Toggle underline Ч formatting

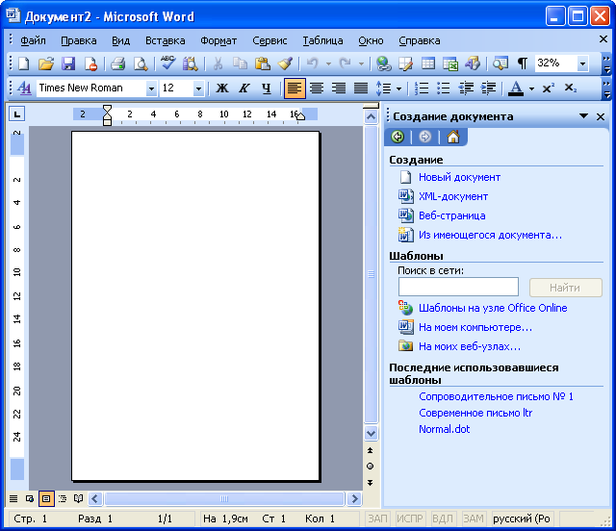(x=267, y=88)
